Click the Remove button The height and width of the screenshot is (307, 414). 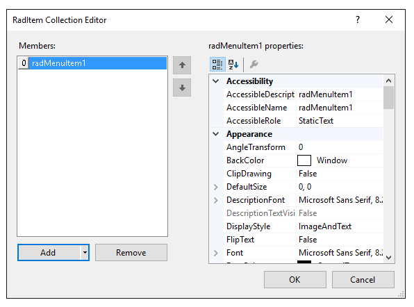coord(131,253)
